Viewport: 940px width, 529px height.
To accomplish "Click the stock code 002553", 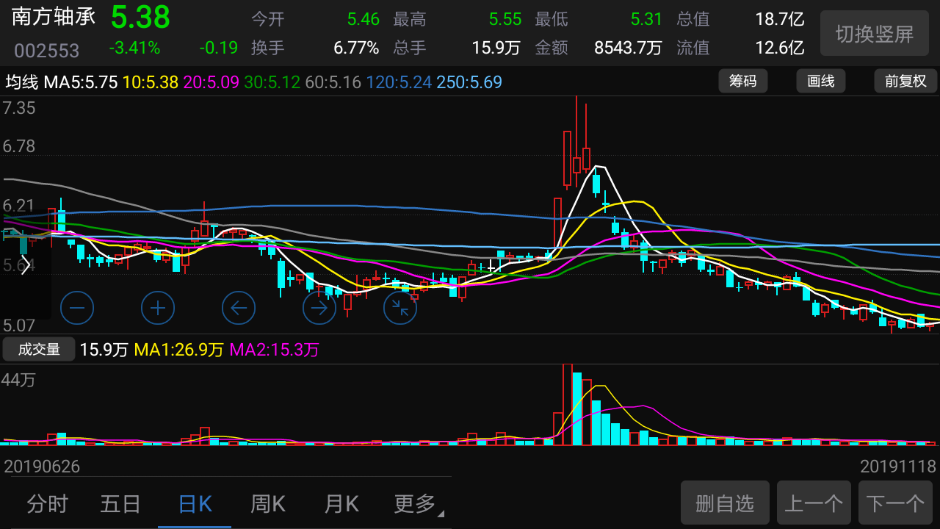I will [47, 51].
